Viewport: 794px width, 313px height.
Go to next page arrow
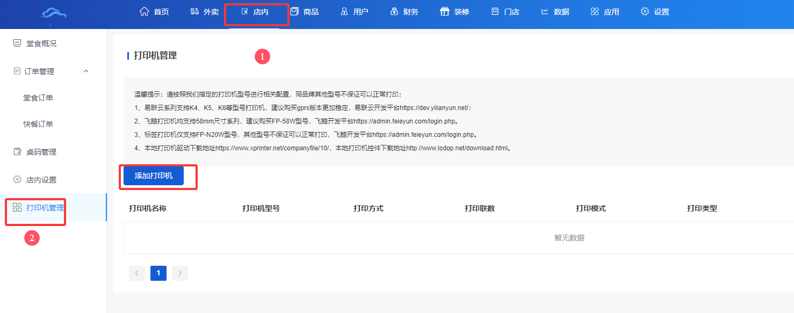coord(180,273)
